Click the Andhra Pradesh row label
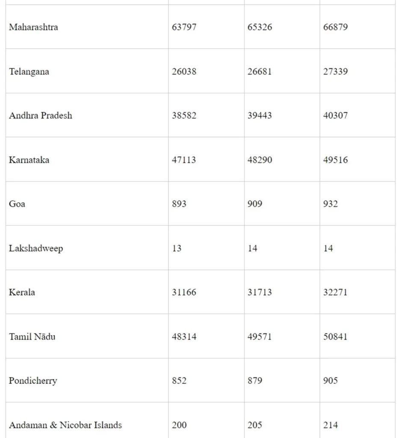Viewport: 401px width, 438px height. pyautogui.click(x=41, y=115)
